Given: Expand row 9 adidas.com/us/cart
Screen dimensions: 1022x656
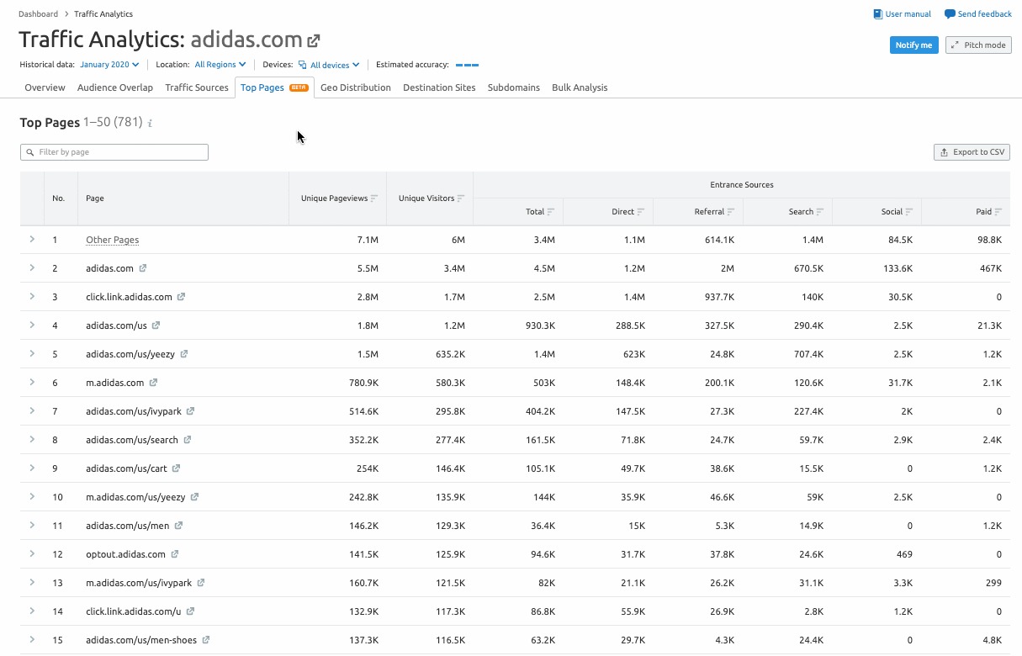Looking at the screenshot, I should (x=32, y=468).
